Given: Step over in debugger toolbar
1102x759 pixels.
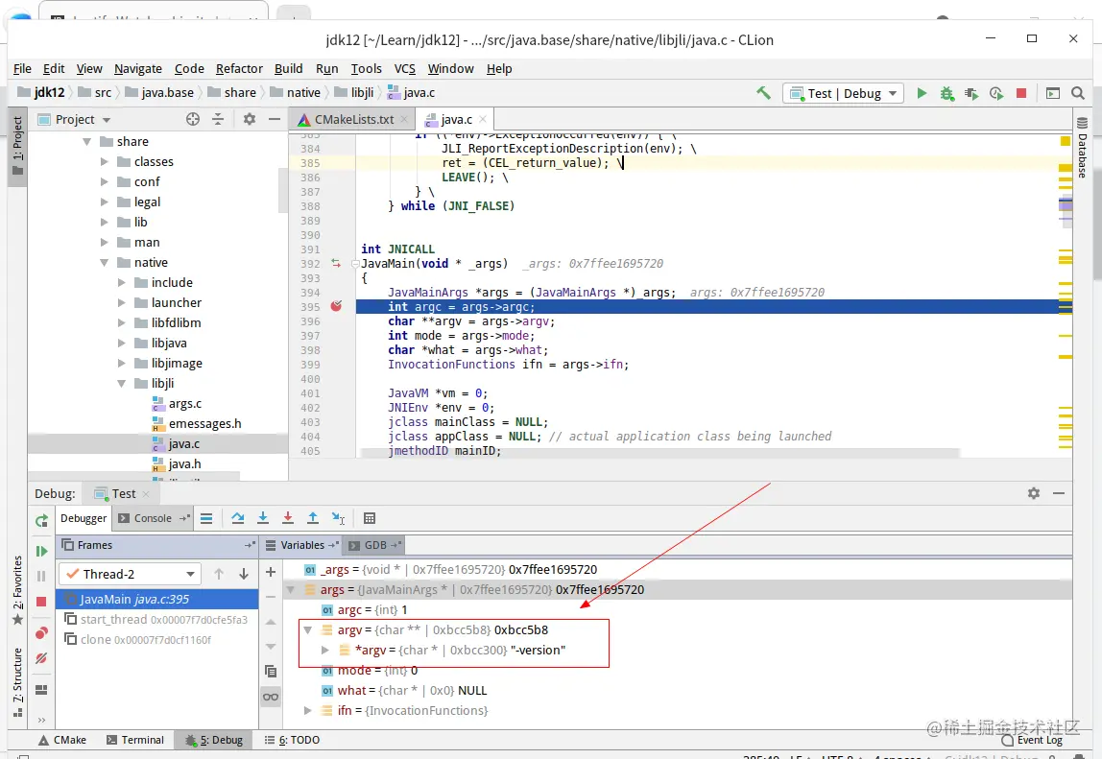Looking at the screenshot, I should [x=237, y=518].
